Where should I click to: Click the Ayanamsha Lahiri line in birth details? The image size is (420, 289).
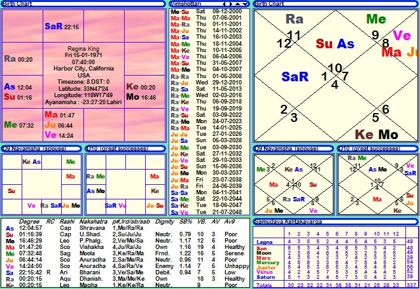[83, 102]
